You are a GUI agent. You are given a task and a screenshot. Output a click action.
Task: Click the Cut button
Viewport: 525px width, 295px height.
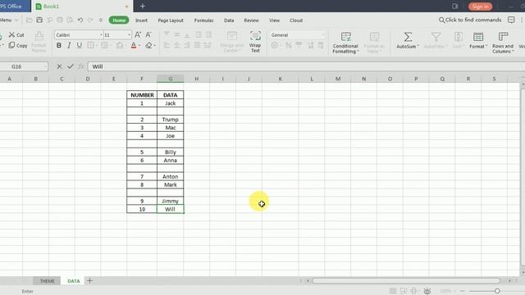(16, 34)
